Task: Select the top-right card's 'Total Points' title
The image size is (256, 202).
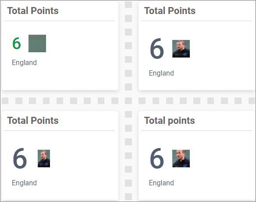Action: point(170,11)
